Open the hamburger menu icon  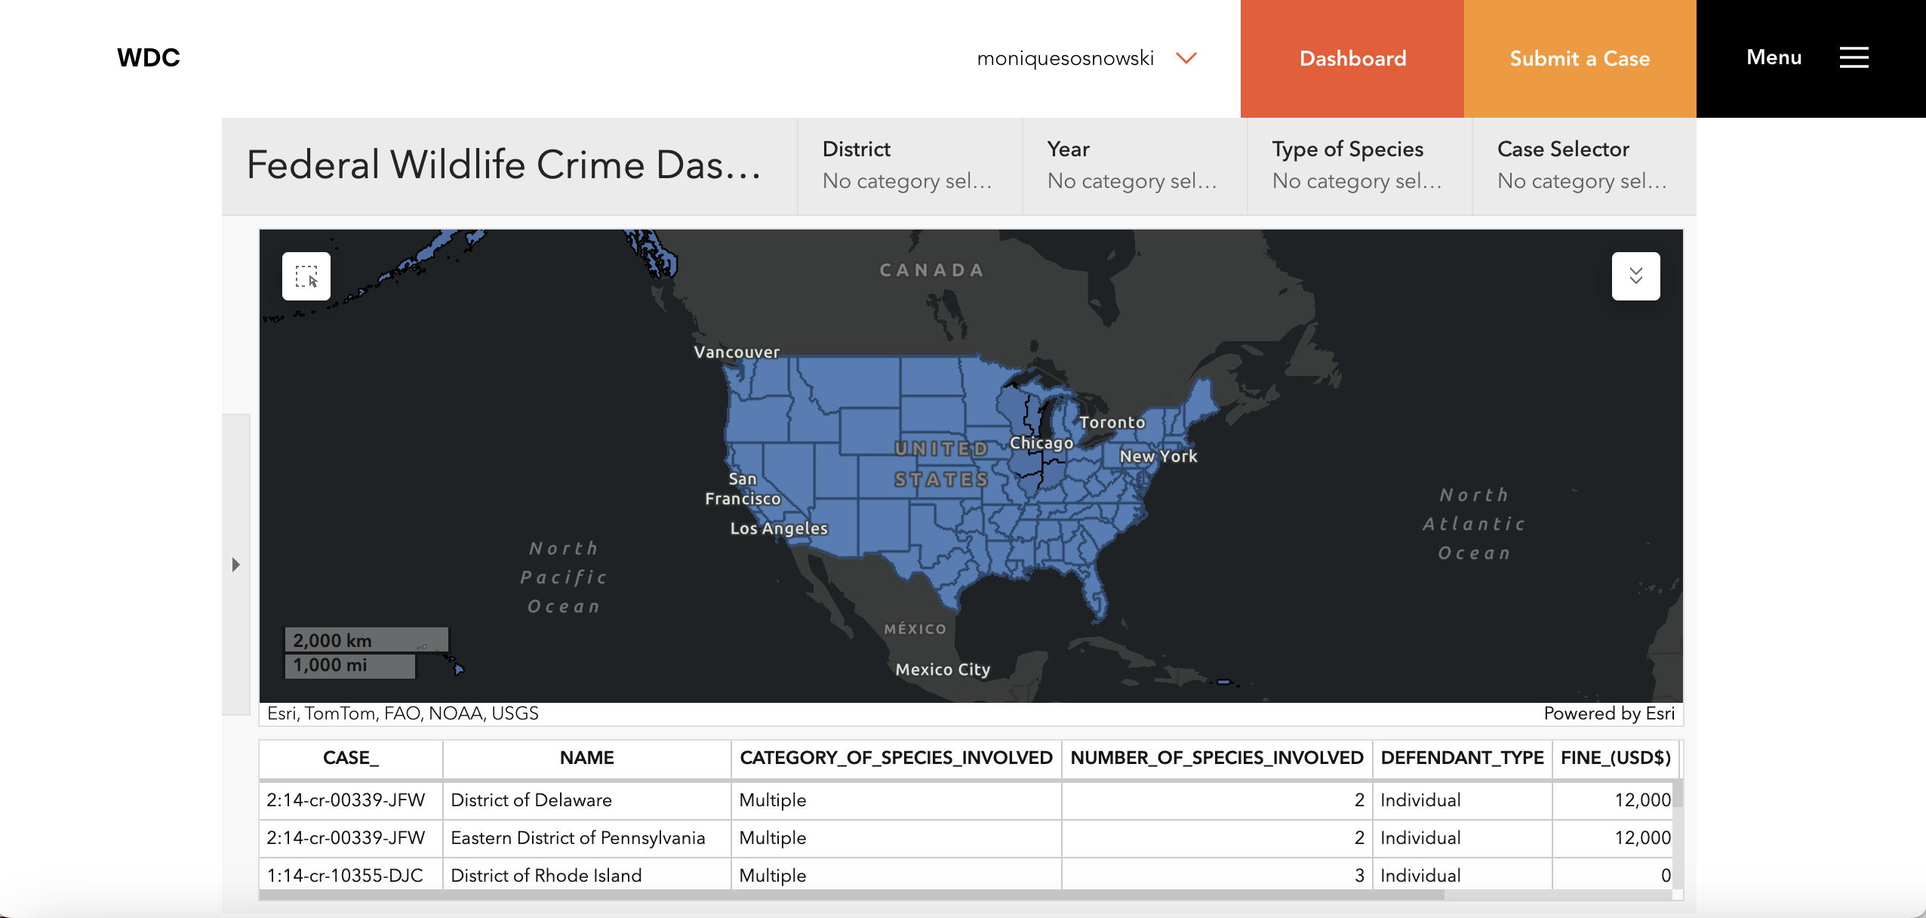1854,57
